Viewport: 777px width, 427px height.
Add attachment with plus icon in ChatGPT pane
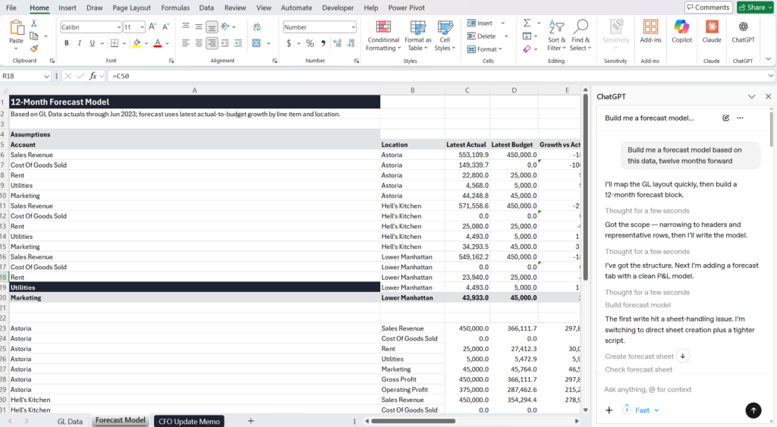tap(609, 410)
